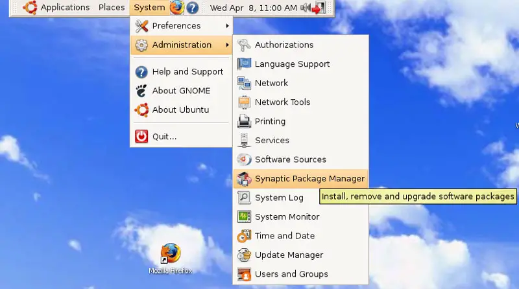Choose About Ubuntu

click(182, 110)
